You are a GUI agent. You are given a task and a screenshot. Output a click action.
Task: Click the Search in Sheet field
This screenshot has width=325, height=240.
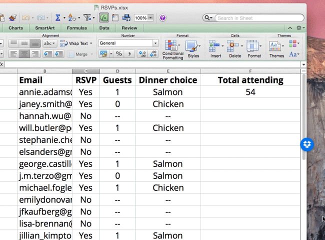click(255, 18)
